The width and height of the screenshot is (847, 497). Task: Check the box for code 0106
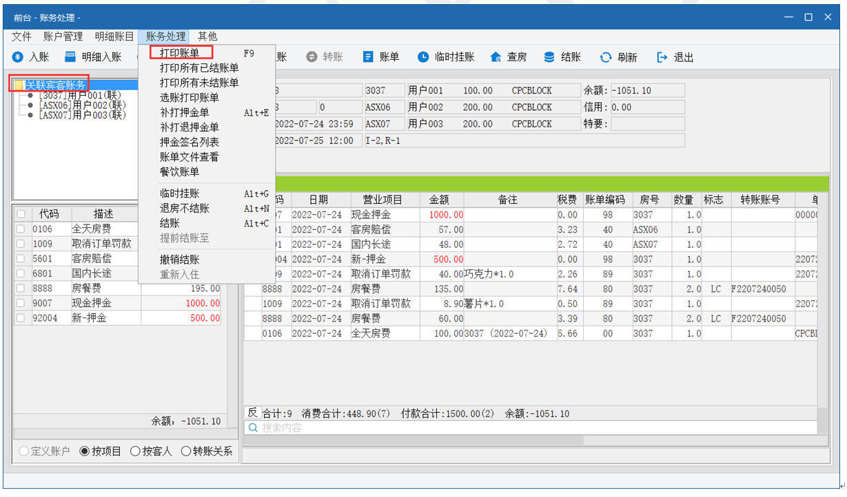[21, 229]
